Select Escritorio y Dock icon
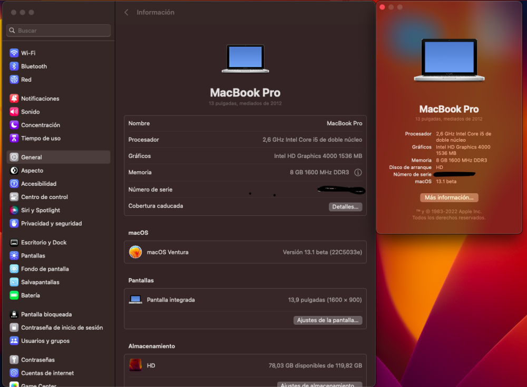Viewport: 527px width, 387px height. (x=14, y=243)
